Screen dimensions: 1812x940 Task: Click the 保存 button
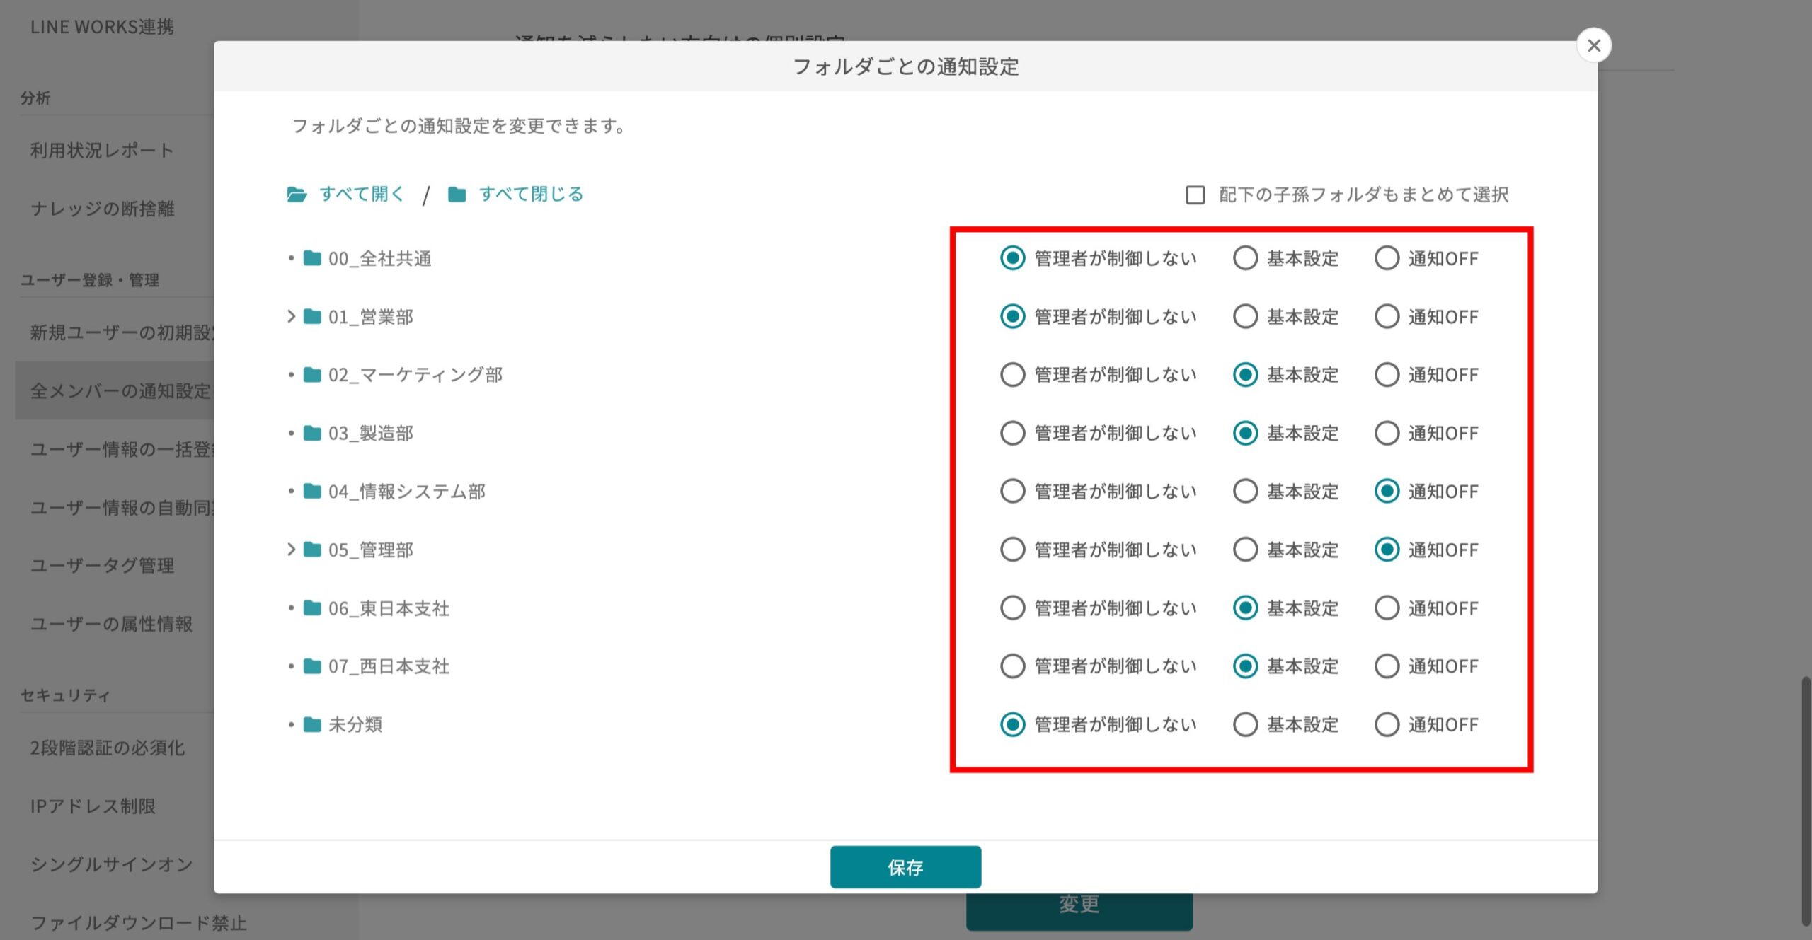coord(905,866)
